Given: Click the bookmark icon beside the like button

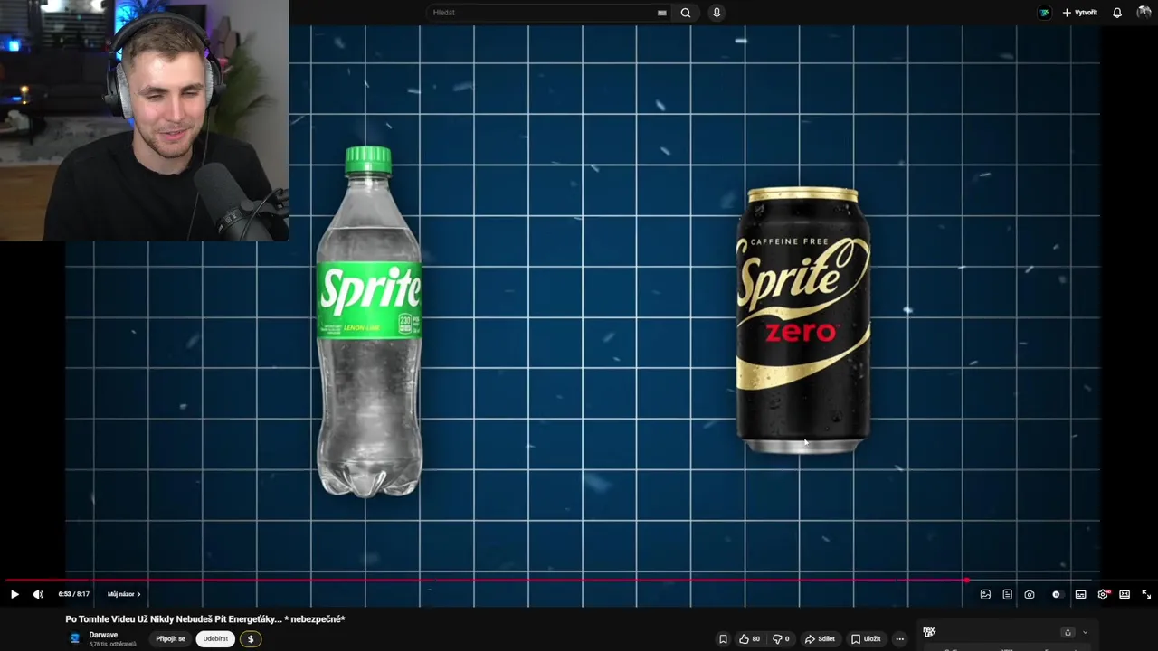Looking at the screenshot, I should 723,638.
